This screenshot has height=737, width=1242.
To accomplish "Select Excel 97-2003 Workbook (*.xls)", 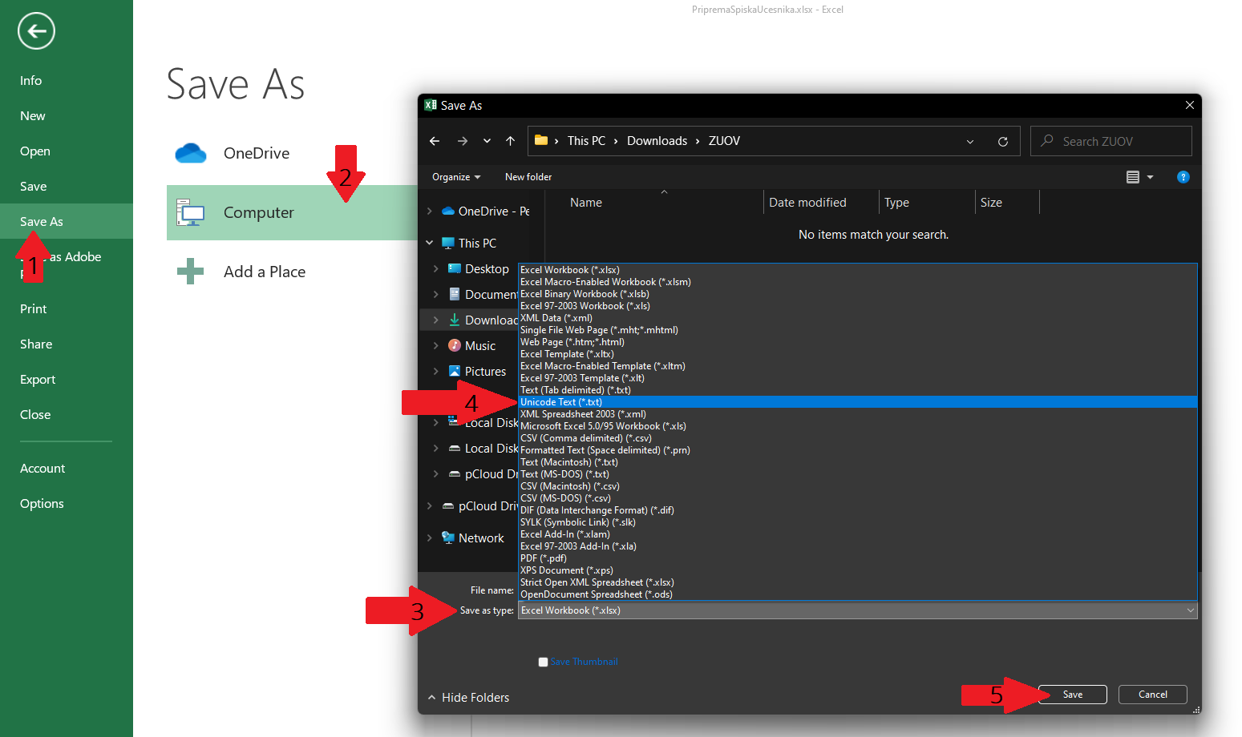I will 858,306.
